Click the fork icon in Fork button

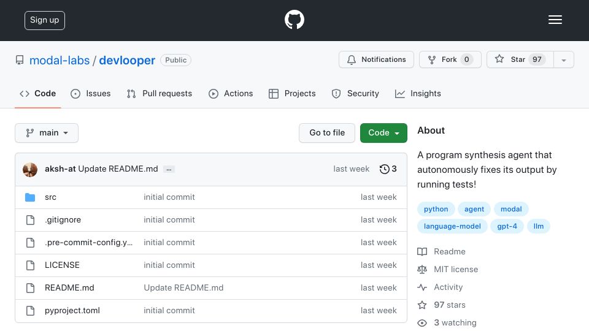(432, 59)
